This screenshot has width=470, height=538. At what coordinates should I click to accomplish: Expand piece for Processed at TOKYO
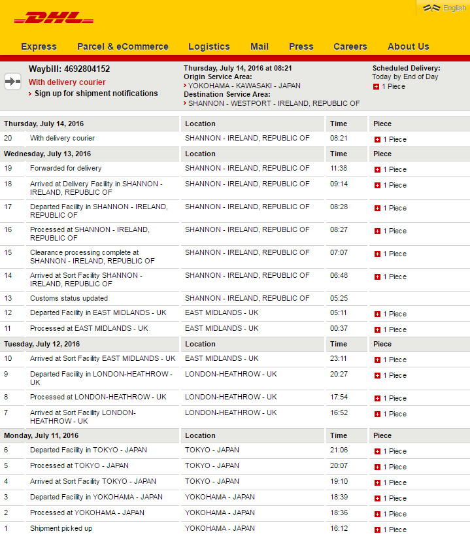pyautogui.click(x=377, y=467)
